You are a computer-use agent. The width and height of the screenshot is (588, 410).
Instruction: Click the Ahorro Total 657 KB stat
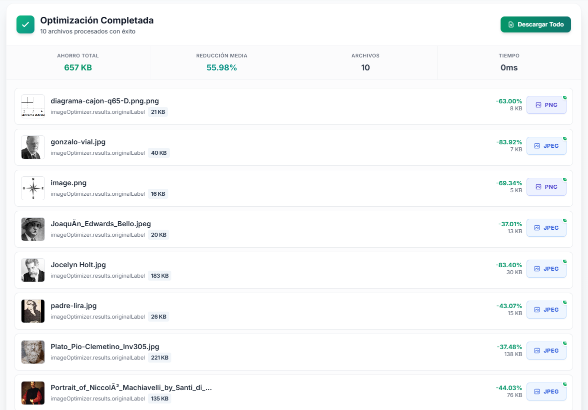(78, 67)
